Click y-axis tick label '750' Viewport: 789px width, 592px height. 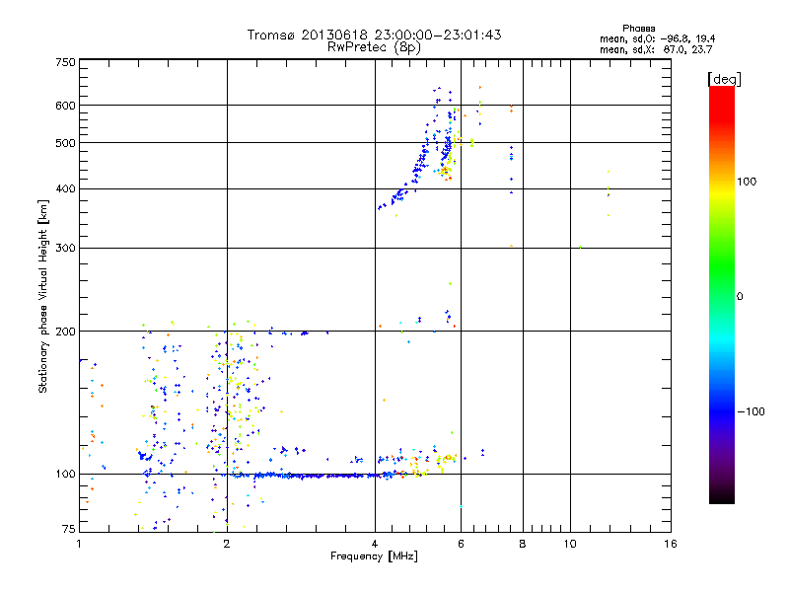pos(65,62)
